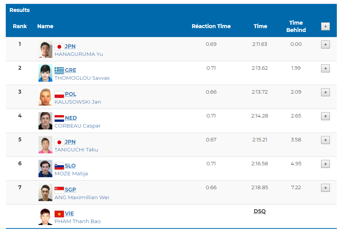Expand details for MOZE Matija row
The width and height of the screenshot is (338, 230).
pyautogui.click(x=325, y=164)
